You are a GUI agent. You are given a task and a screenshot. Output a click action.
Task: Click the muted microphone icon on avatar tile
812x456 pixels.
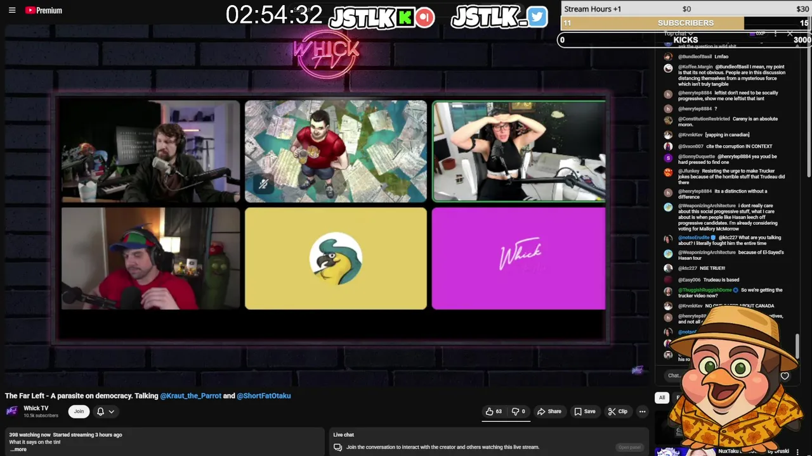(x=263, y=184)
